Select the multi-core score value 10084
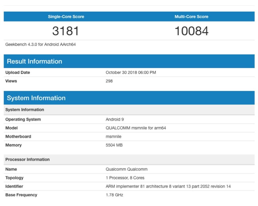Screen dimensions: 258x206 coord(191,31)
